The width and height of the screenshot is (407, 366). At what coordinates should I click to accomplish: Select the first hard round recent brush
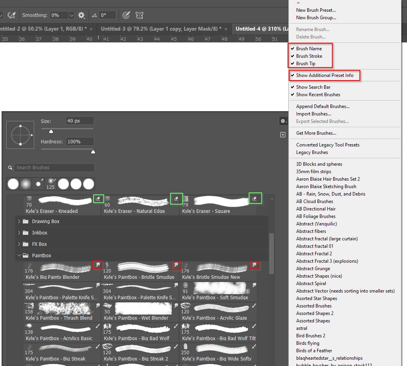pos(13,184)
